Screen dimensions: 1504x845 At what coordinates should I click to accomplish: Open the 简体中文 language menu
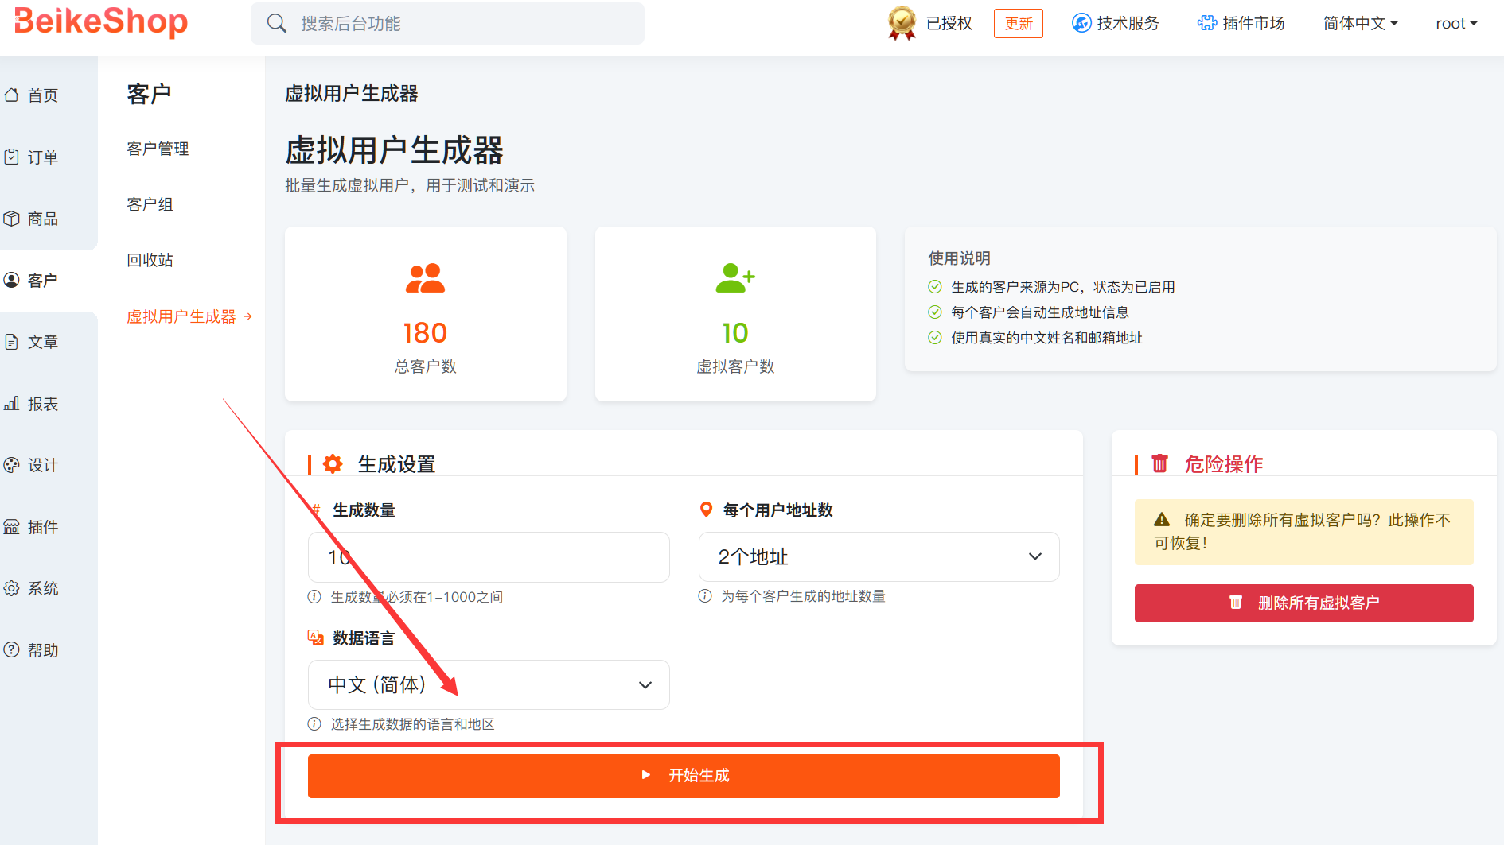(1360, 23)
